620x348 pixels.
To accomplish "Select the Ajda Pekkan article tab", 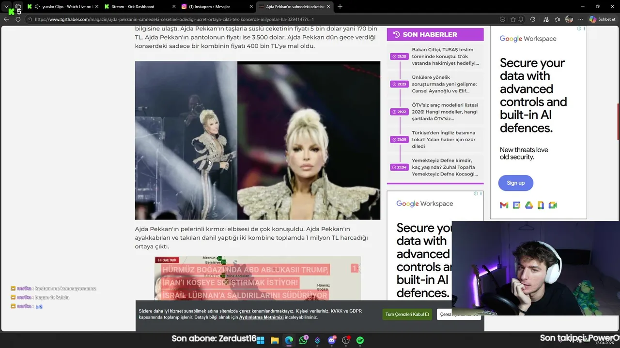I will (x=294, y=7).
